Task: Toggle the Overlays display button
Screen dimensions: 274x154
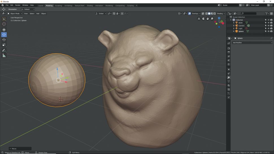Action: pyautogui.click(x=194, y=14)
